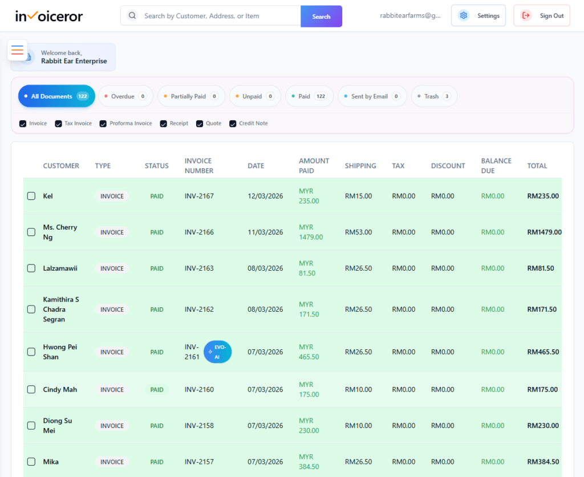Show Partially Paid documents
This screenshot has height=477, width=584.
click(190, 96)
